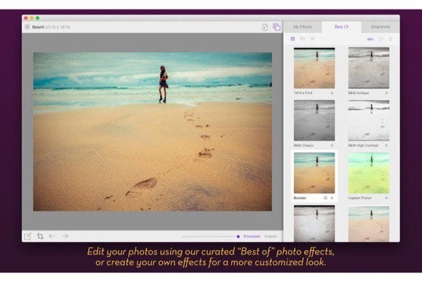Viewport: 422px width, 282px height.
Task: Show the Processed image version
Action: (x=252, y=236)
